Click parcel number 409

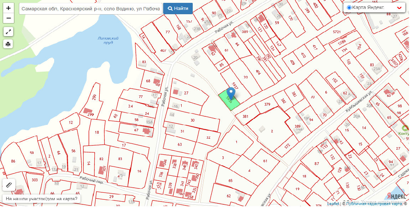point(292,63)
